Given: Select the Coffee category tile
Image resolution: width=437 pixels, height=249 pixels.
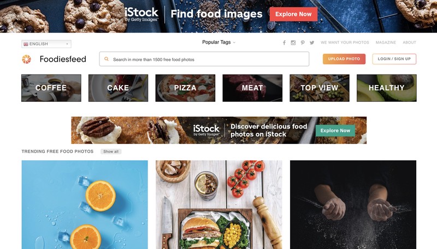Looking at the screenshot, I should [51, 88].
